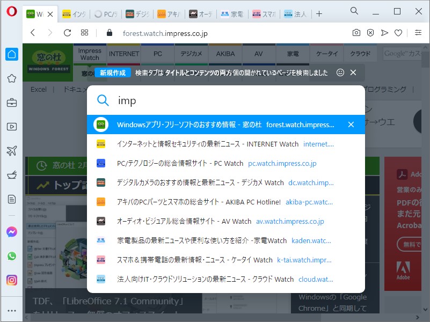The height and width of the screenshot is (322, 430).
Task: Open sidebar settings with the three-dots icon
Action: coord(11,310)
